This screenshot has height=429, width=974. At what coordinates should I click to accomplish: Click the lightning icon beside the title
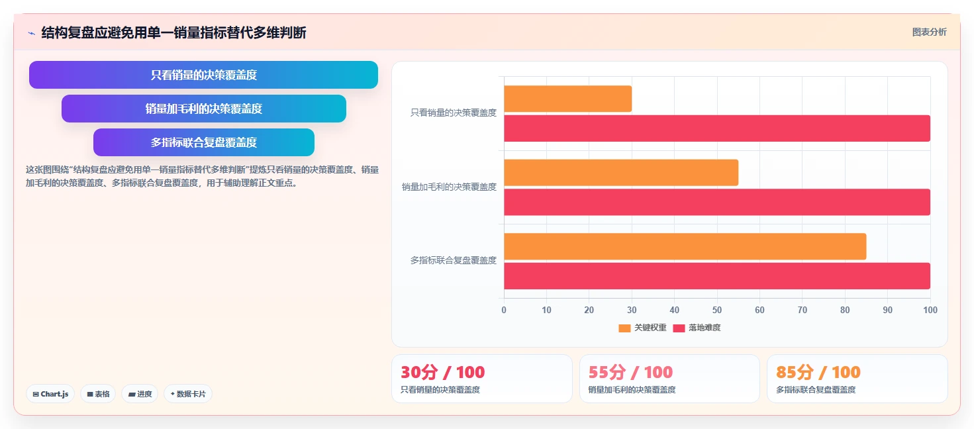[x=31, y=33]
